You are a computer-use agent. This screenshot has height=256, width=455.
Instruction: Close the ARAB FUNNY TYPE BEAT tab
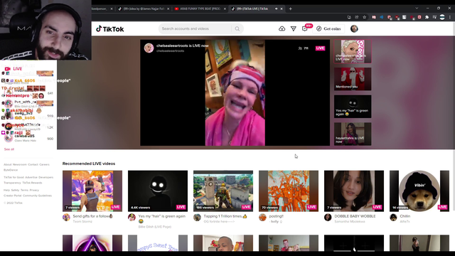pyautogui.click(x=225, y=9)
